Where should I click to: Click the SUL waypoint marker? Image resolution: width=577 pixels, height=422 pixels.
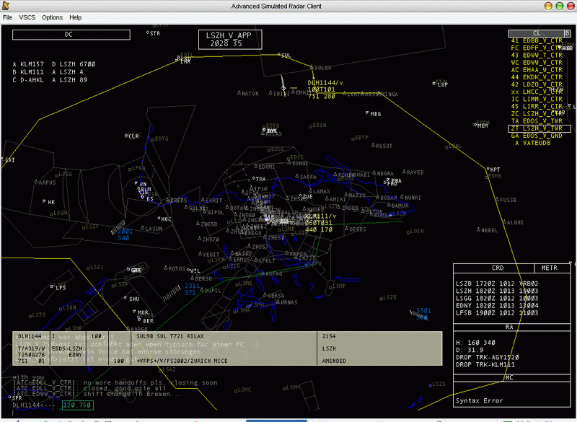click(x=277, y=56)
